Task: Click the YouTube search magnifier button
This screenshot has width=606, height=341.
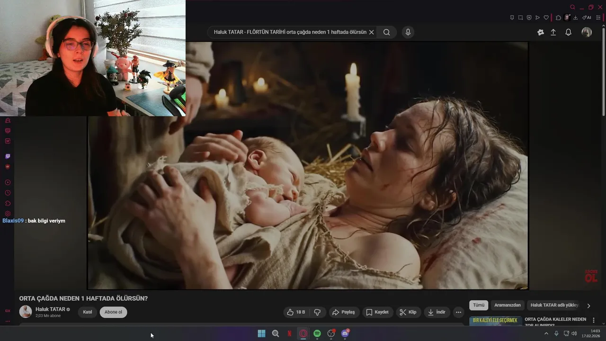Action: pyautogui.click(x=387, y=32)
